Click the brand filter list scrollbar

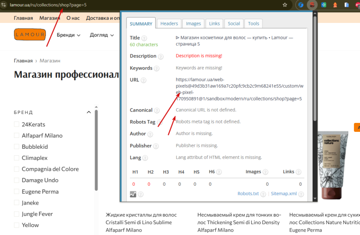coord(96,150)
